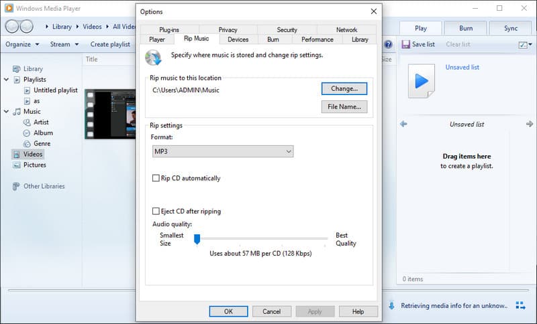The width and height of the screenshot is (537, 324).
Task: Click the Help button in Options dialog
Action: [358, 311]
